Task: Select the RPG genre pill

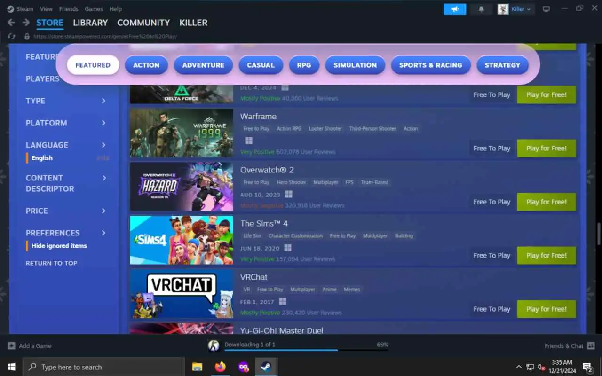Action: click(x=304, y=65)
